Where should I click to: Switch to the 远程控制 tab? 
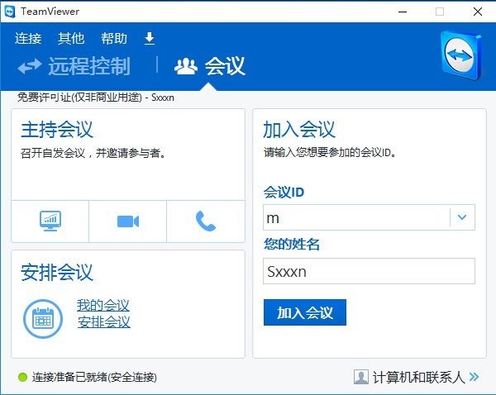point(74,66)
